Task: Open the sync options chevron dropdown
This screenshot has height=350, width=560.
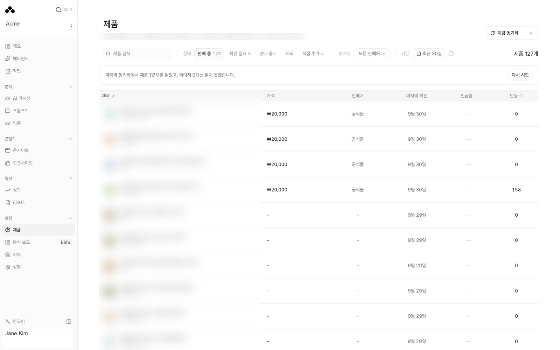Action: [531, 33]
